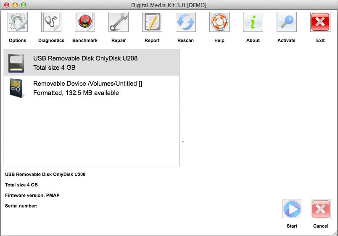The image size is (338, 236).
Task: Run Diagnostics via the stethoscope icon
Action: click(51, 22)
